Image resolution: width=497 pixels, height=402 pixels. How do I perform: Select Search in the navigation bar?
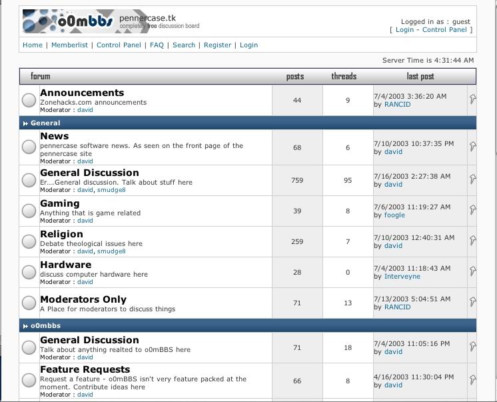coord(184,45)
